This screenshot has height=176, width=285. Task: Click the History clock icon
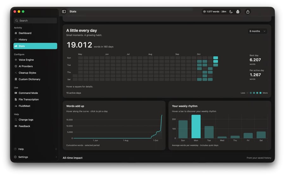tap(16, 40)
